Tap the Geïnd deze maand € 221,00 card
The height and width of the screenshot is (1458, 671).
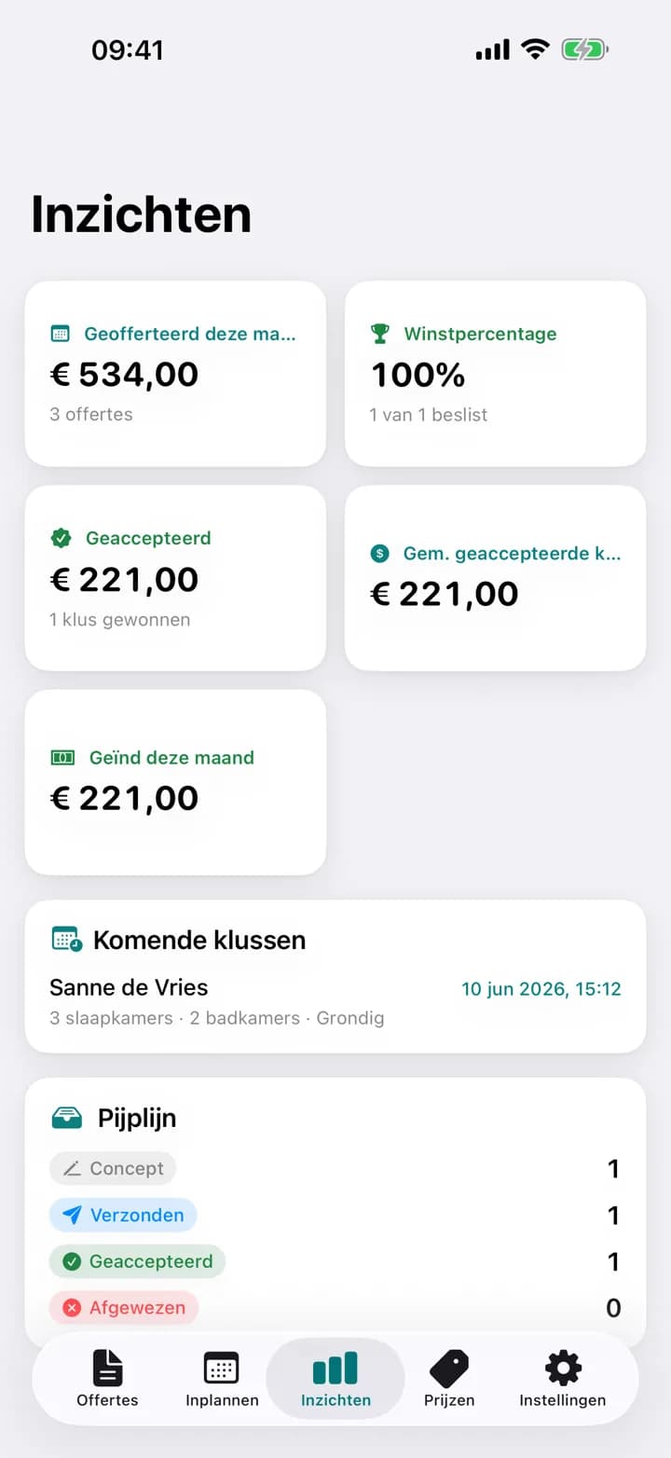(x=175, y=782)
